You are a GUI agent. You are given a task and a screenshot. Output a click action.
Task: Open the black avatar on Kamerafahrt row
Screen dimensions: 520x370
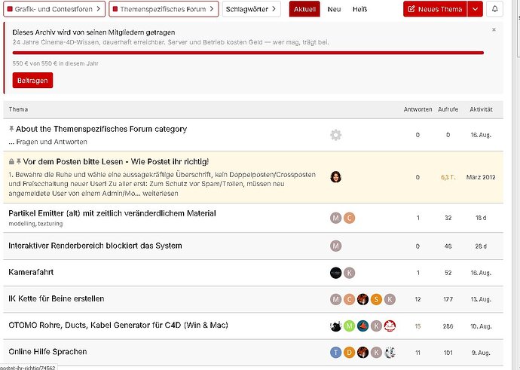coord(335,273)
